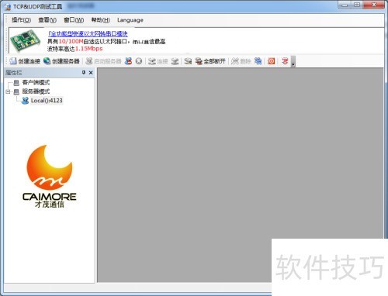Click the 全部断开 (disconnect all) button
Image resolution: width=388 pixels, height=296 pixels.
pos(210,61)
